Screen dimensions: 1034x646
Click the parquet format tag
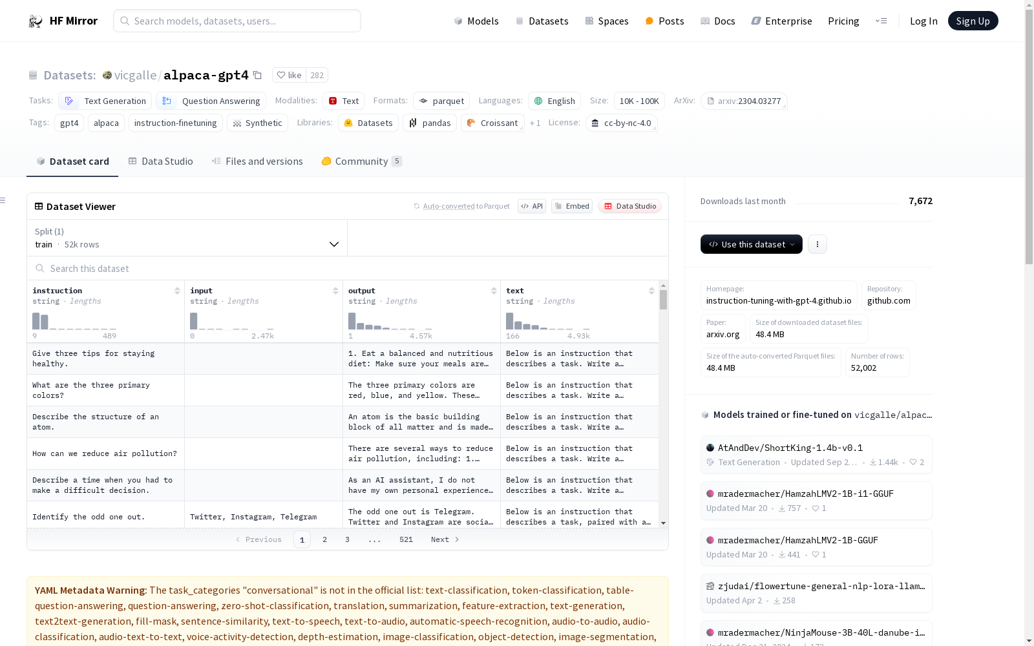pos(441,101)
